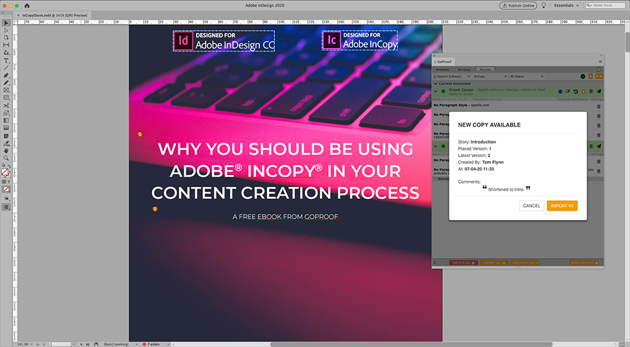Select the Page tool

pyautogui.click(x=6, y=38)
